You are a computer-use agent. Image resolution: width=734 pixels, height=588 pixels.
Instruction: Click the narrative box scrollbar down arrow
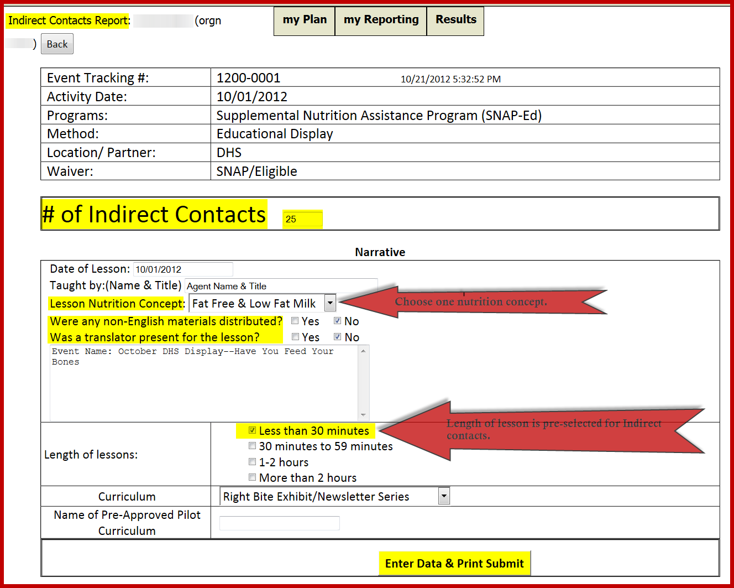point(364,416)
